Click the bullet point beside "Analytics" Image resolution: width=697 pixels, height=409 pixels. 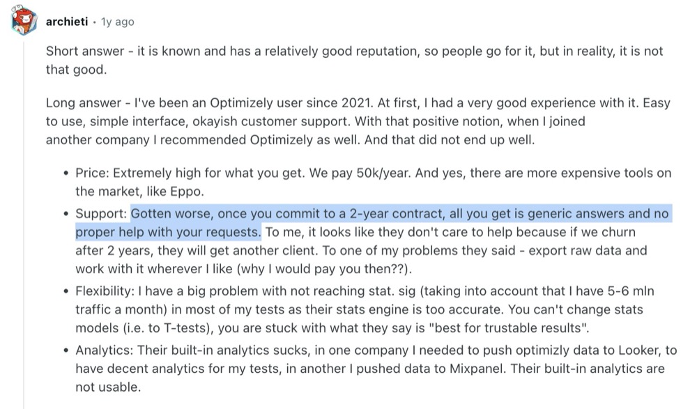pos(66,350)
